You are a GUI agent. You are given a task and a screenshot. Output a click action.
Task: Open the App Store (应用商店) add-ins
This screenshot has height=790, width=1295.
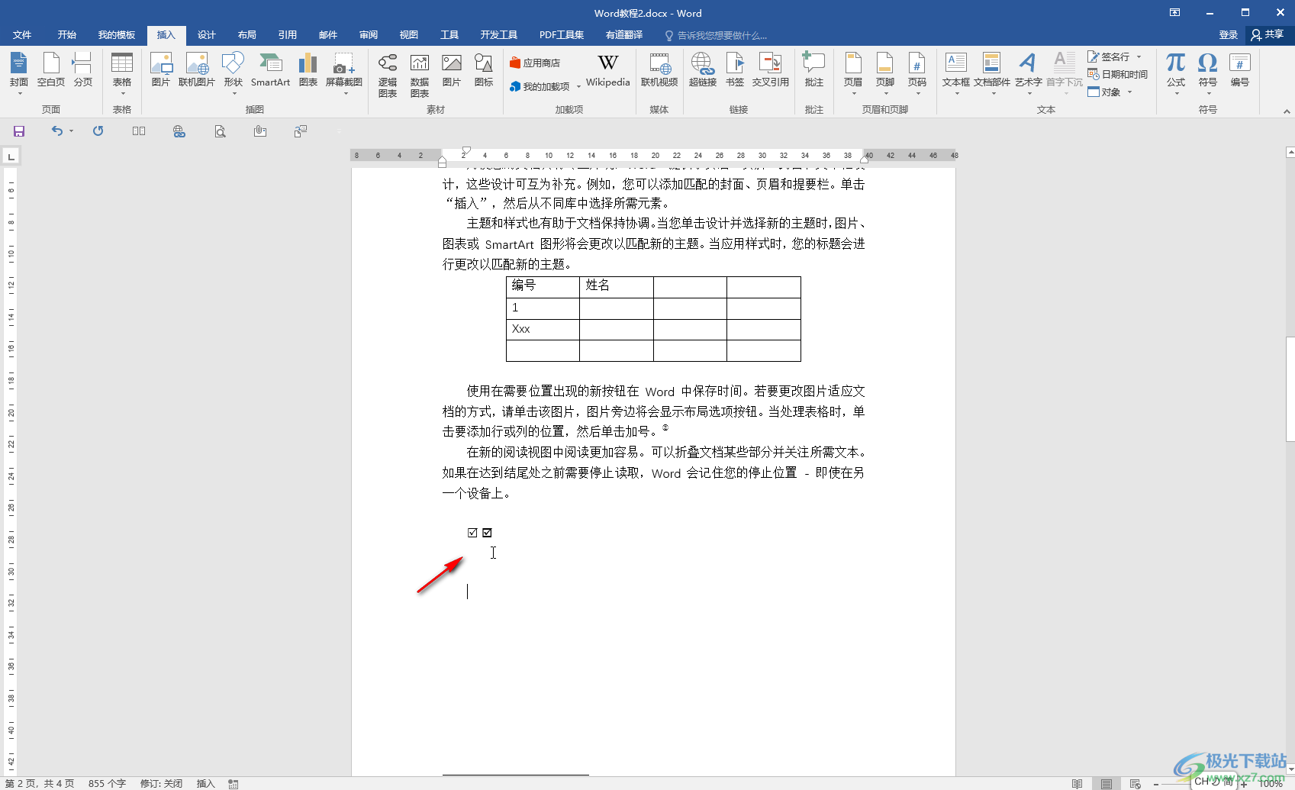(536, 63)
